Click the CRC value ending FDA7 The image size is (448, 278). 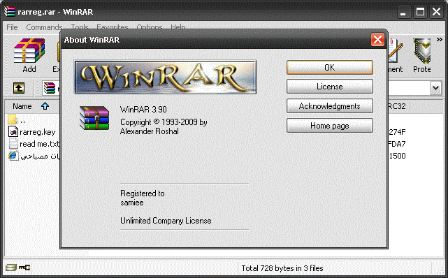tap(396, 144)
